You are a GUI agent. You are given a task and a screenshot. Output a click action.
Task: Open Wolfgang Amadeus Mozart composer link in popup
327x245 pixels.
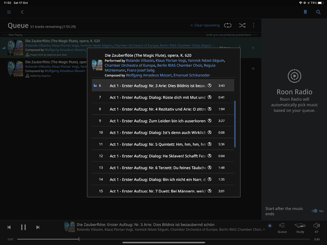[x=149, y=75]
